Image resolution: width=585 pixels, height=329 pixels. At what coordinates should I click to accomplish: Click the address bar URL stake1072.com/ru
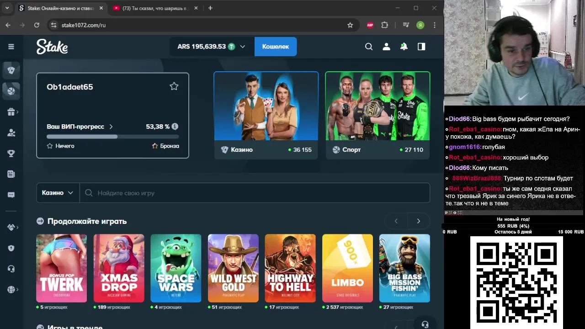(x=84, y=25)
